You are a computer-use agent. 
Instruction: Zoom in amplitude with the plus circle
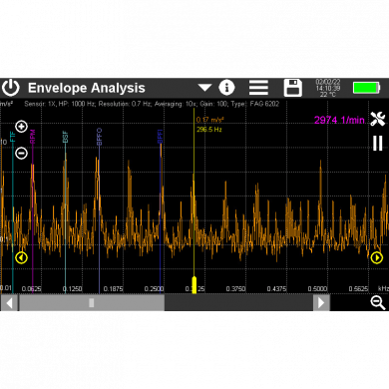coord(22,127)
